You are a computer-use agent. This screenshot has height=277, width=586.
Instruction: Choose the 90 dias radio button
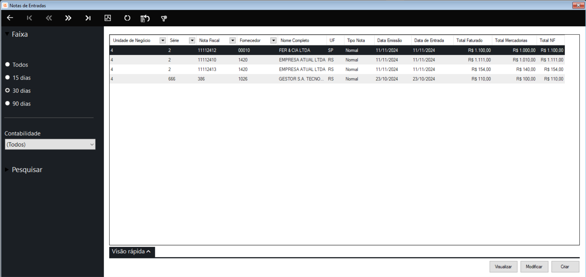pos(8,103)
